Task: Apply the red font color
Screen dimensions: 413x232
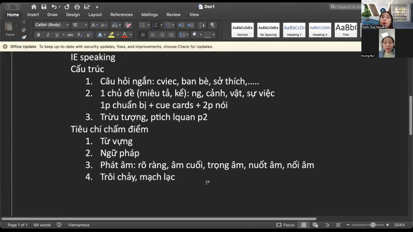Action: [125, 35]
